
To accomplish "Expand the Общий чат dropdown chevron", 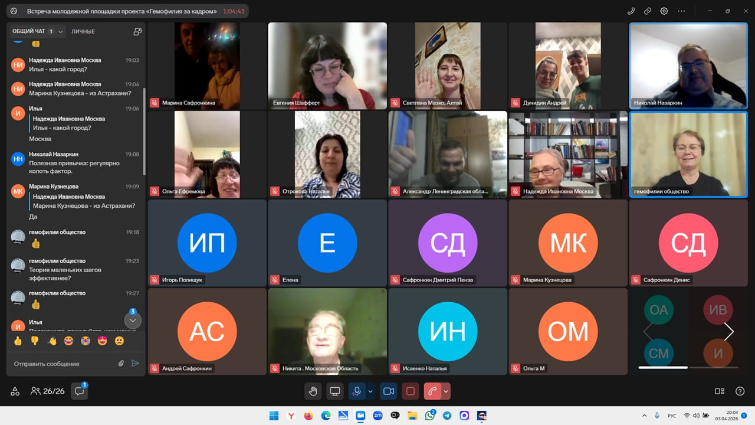I will coord(61,31).
